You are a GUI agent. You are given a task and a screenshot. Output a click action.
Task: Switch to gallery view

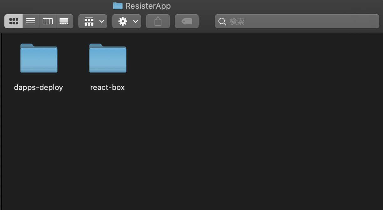click(x=64, y=21)
